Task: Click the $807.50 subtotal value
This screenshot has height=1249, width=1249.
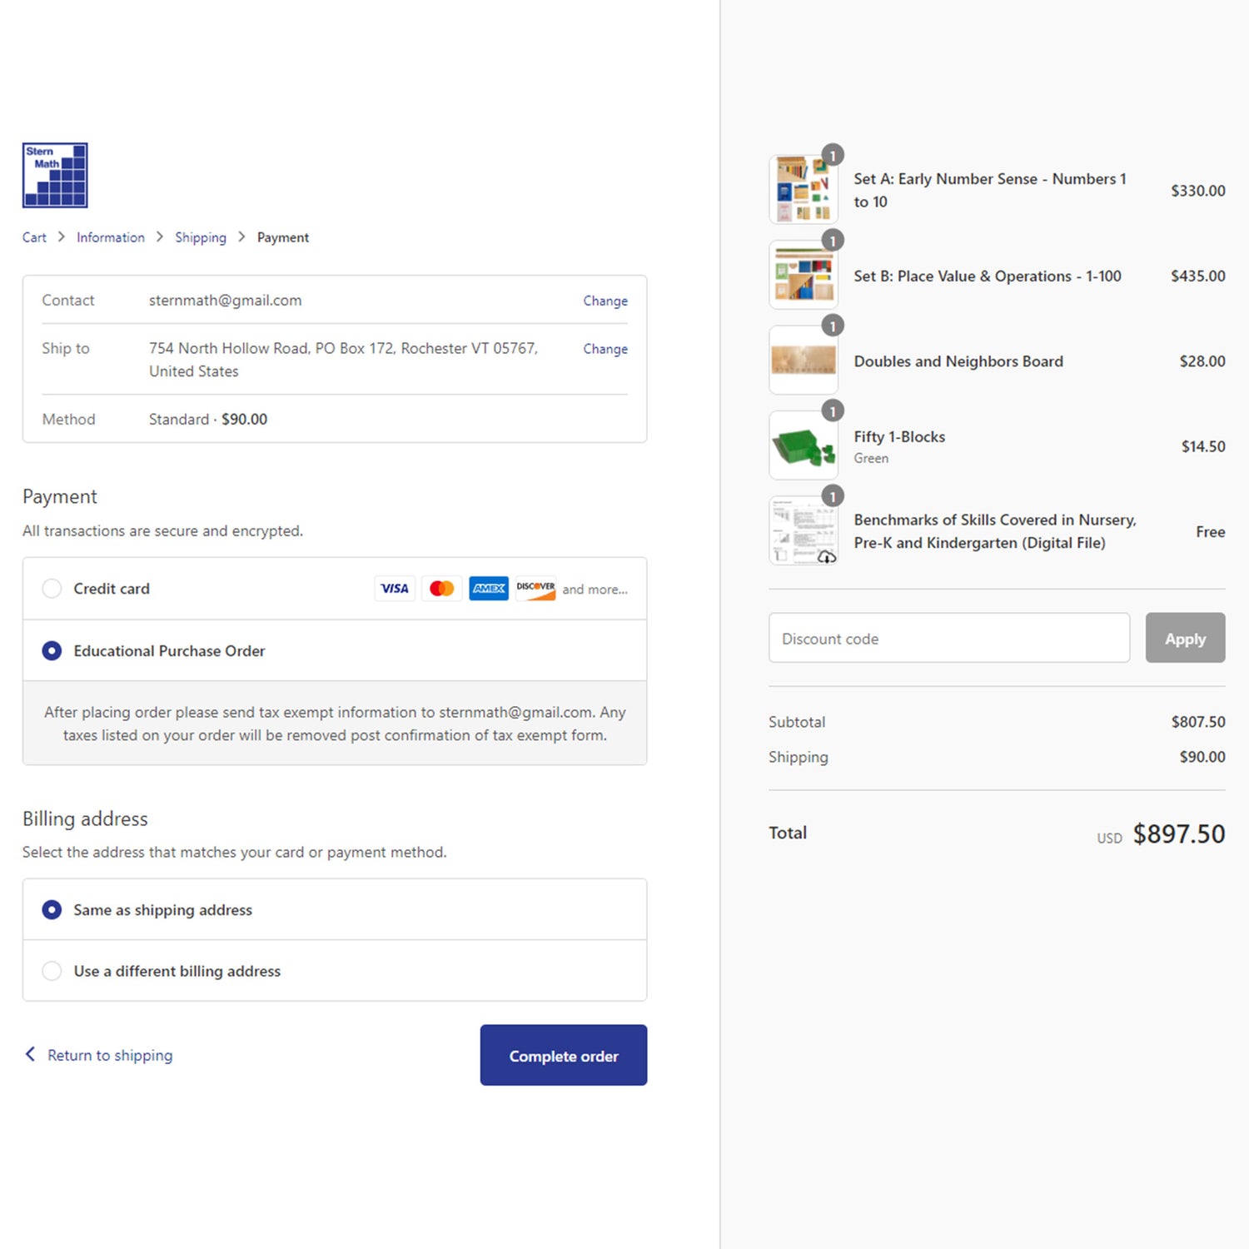Action: [x=1198, y=722]
